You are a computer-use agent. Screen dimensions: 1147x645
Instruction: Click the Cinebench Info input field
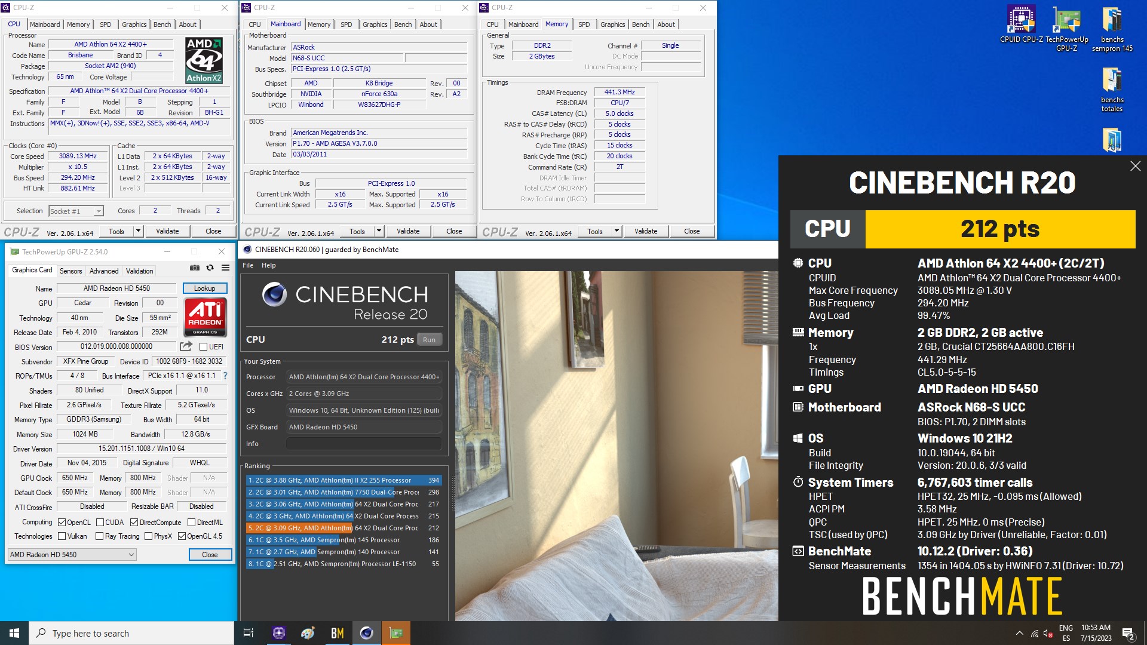363,444
